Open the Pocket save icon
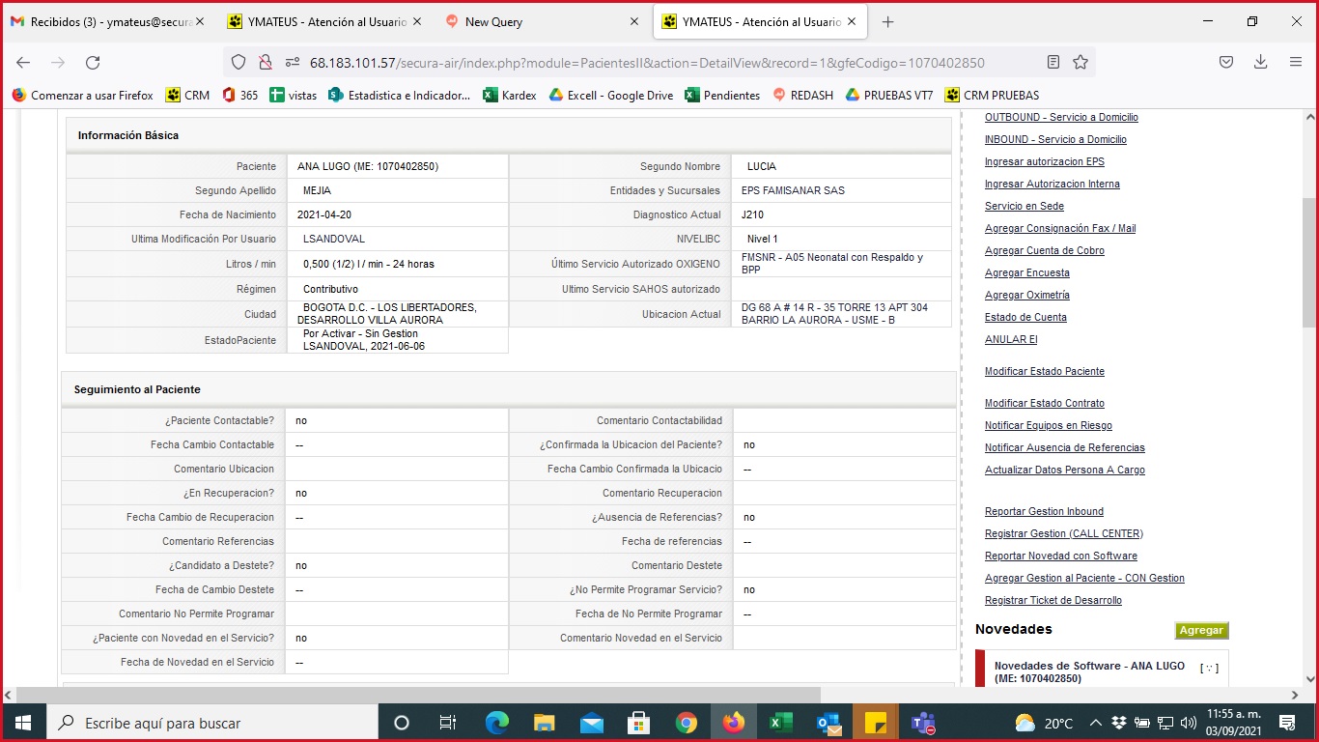This screenshot has height=742, width=1319. (1226, 63)
